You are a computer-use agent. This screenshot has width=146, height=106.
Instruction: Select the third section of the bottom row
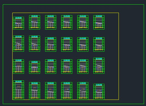(51, 91)
